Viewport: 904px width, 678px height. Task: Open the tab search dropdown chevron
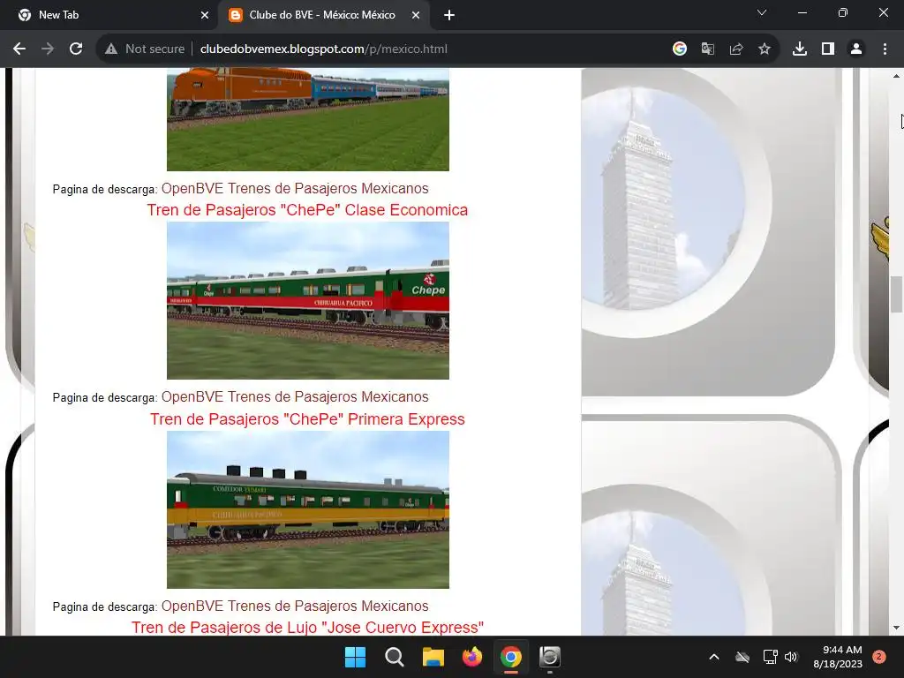(762, 12)
